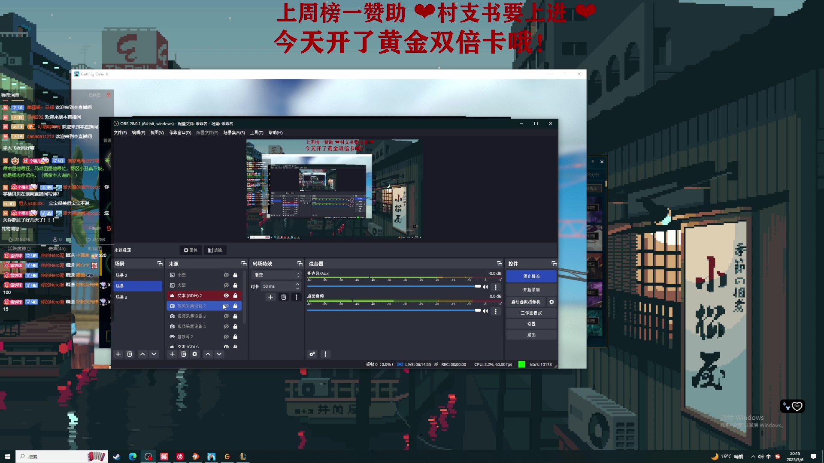Open the 桌面音频 three-dot options menu
Image resolution: width=824 pixels, height=463 pixels.
pyautogui.click(x=496, y=311)
